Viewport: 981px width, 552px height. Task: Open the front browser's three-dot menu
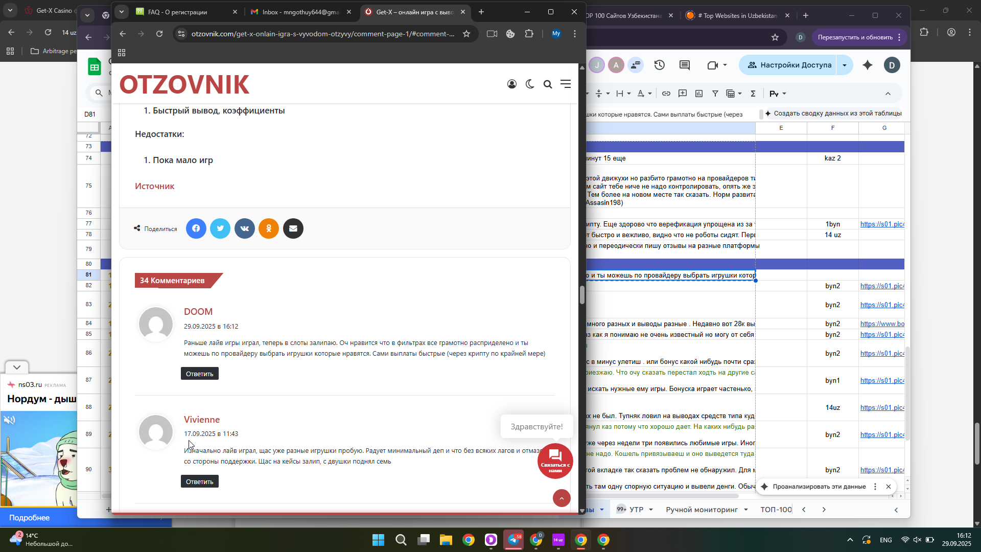pos(575,34)
